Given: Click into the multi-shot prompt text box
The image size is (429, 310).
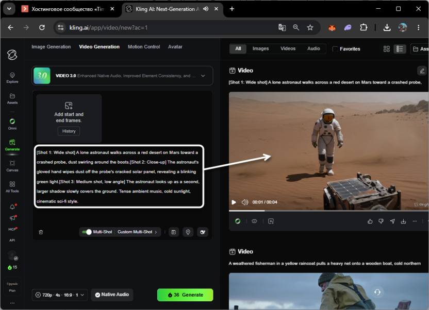Looking at the screenshot, I should coord(119,177).
